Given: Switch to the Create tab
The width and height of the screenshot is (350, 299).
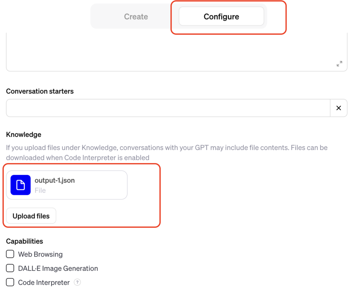Looking at the screenshot, I should (136, 16).
